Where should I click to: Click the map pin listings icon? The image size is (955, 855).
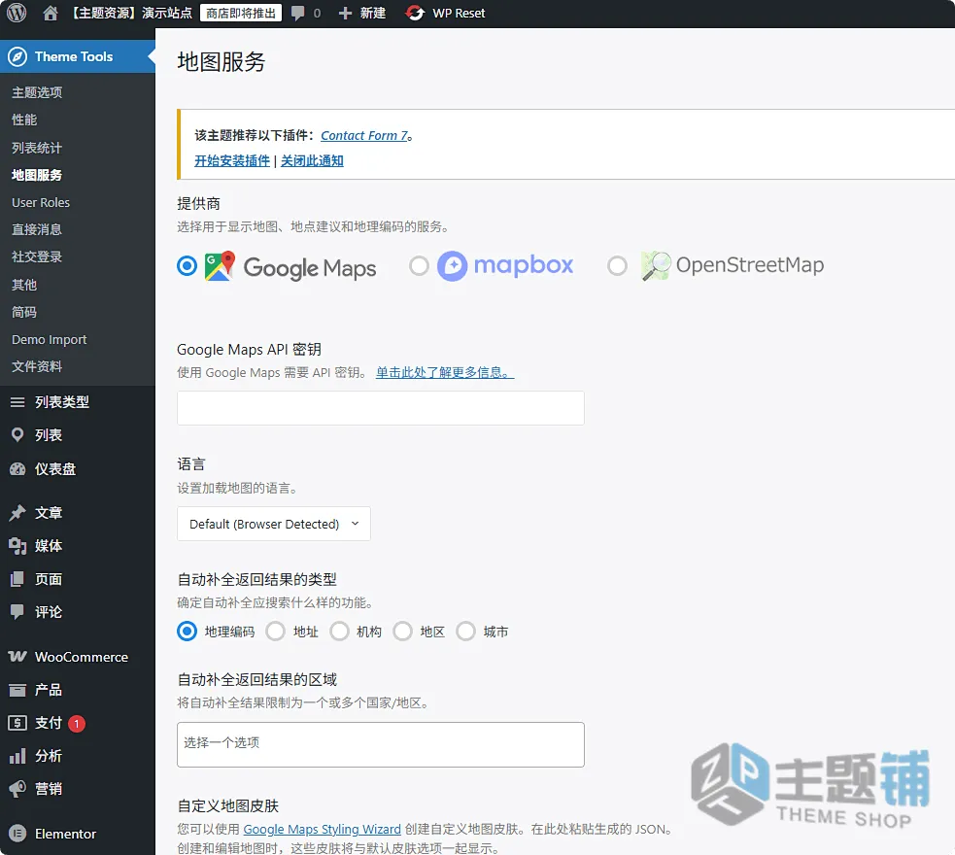(x=17, y=435)
